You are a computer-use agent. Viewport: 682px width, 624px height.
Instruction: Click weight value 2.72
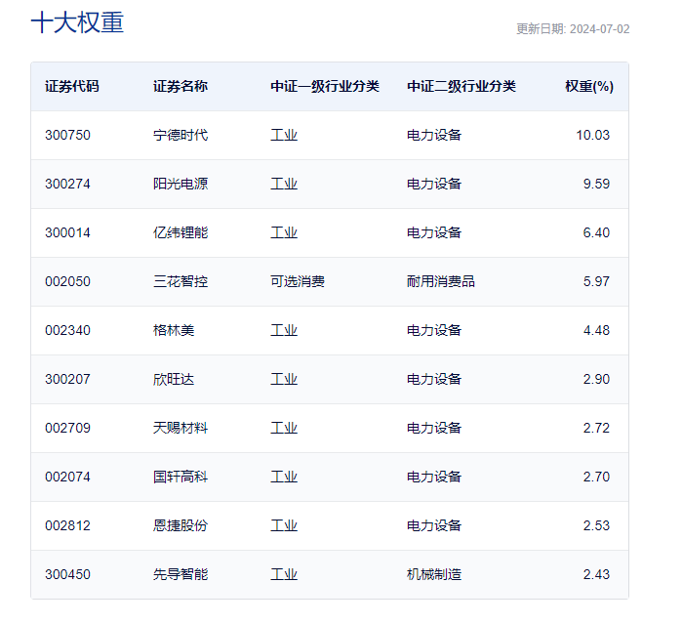click(596, 428)
